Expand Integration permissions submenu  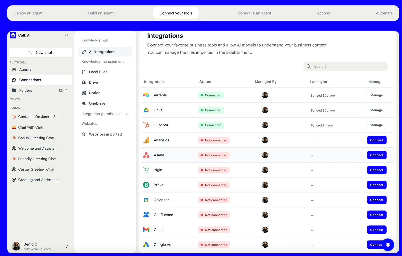pos(127,114)
